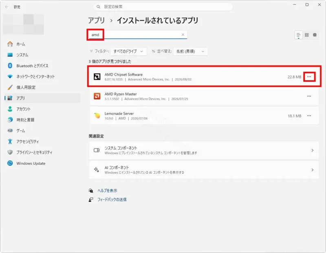Click the アプリ breadcrumb link
Viewport: 326px width, 253px height.
coord(97,20)
